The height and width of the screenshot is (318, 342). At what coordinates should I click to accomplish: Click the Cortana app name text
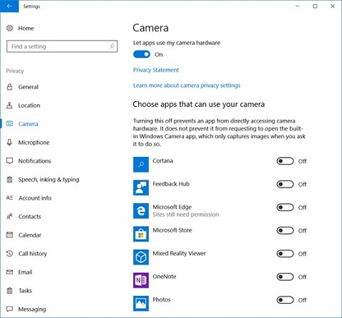coord(162,160)
